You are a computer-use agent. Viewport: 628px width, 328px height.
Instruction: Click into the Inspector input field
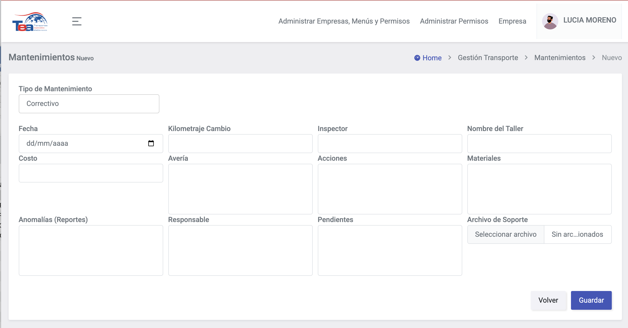[390, 144]
